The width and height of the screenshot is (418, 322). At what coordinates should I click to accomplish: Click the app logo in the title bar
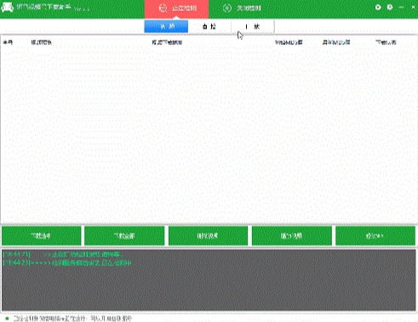[7, 8]
